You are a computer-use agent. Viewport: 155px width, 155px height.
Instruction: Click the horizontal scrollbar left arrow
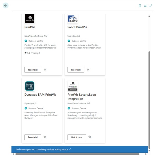click(x=13, y=154)
